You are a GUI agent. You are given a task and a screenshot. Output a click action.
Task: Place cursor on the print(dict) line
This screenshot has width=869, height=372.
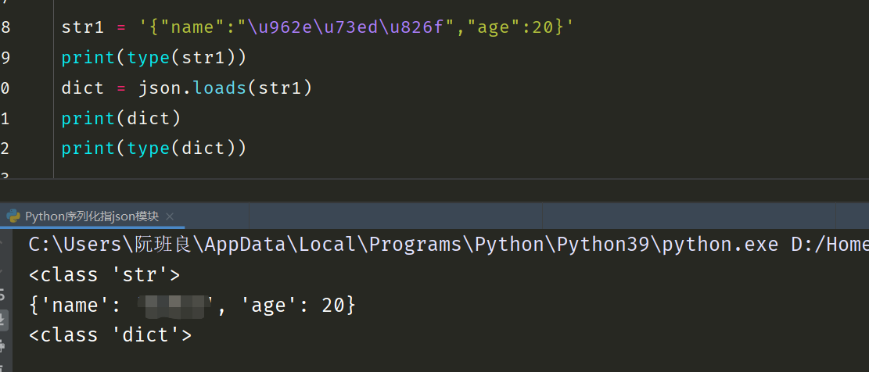pyautogui.click(x=121, y=118)
